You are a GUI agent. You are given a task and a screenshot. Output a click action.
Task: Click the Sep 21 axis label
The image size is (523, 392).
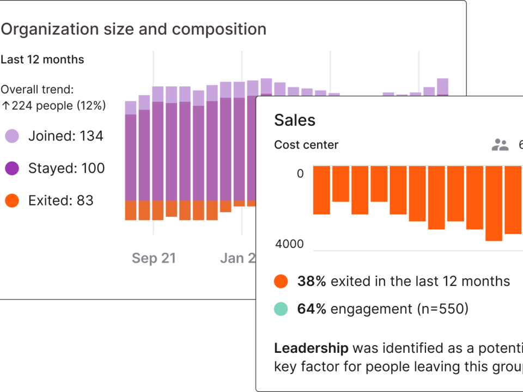(154, 258)
